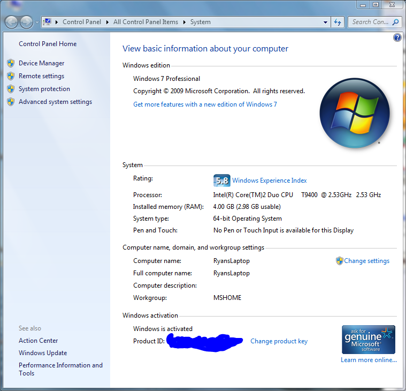This screenshot has width=406, height=391.
Task: Open System protection link
Action: click(x=44, y=89)
